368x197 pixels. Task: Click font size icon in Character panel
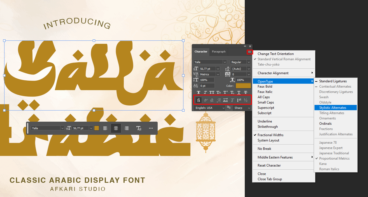[x=195, y=69]
